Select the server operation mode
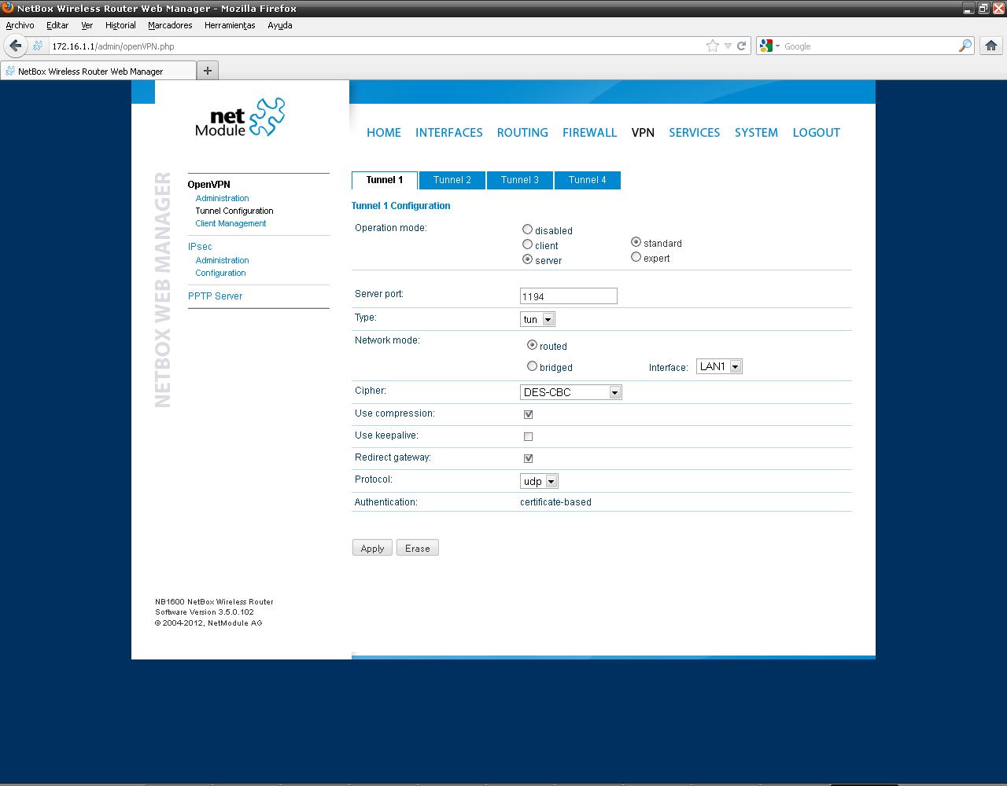The image size is (1007, 786). coord(527,259)
